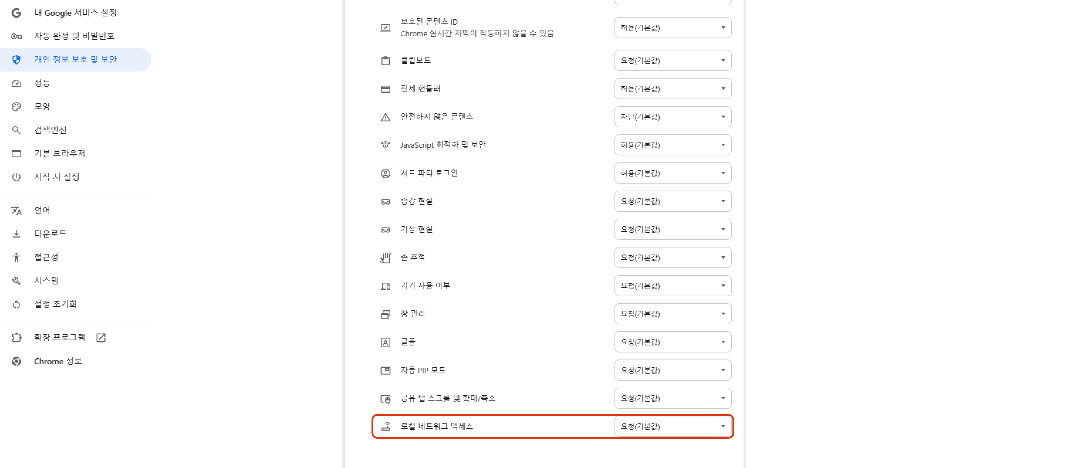This screenshot has width=1084, height=468.
Task: Click the local network access router icon
Action: [385, 426]
